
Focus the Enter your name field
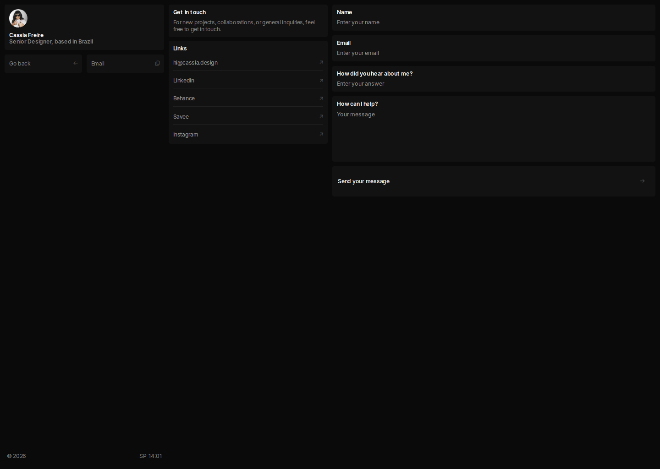coord(493,22)
